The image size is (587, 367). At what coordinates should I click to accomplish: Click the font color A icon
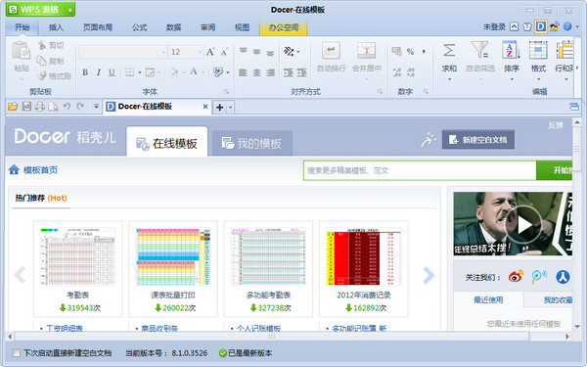point(193,71)
